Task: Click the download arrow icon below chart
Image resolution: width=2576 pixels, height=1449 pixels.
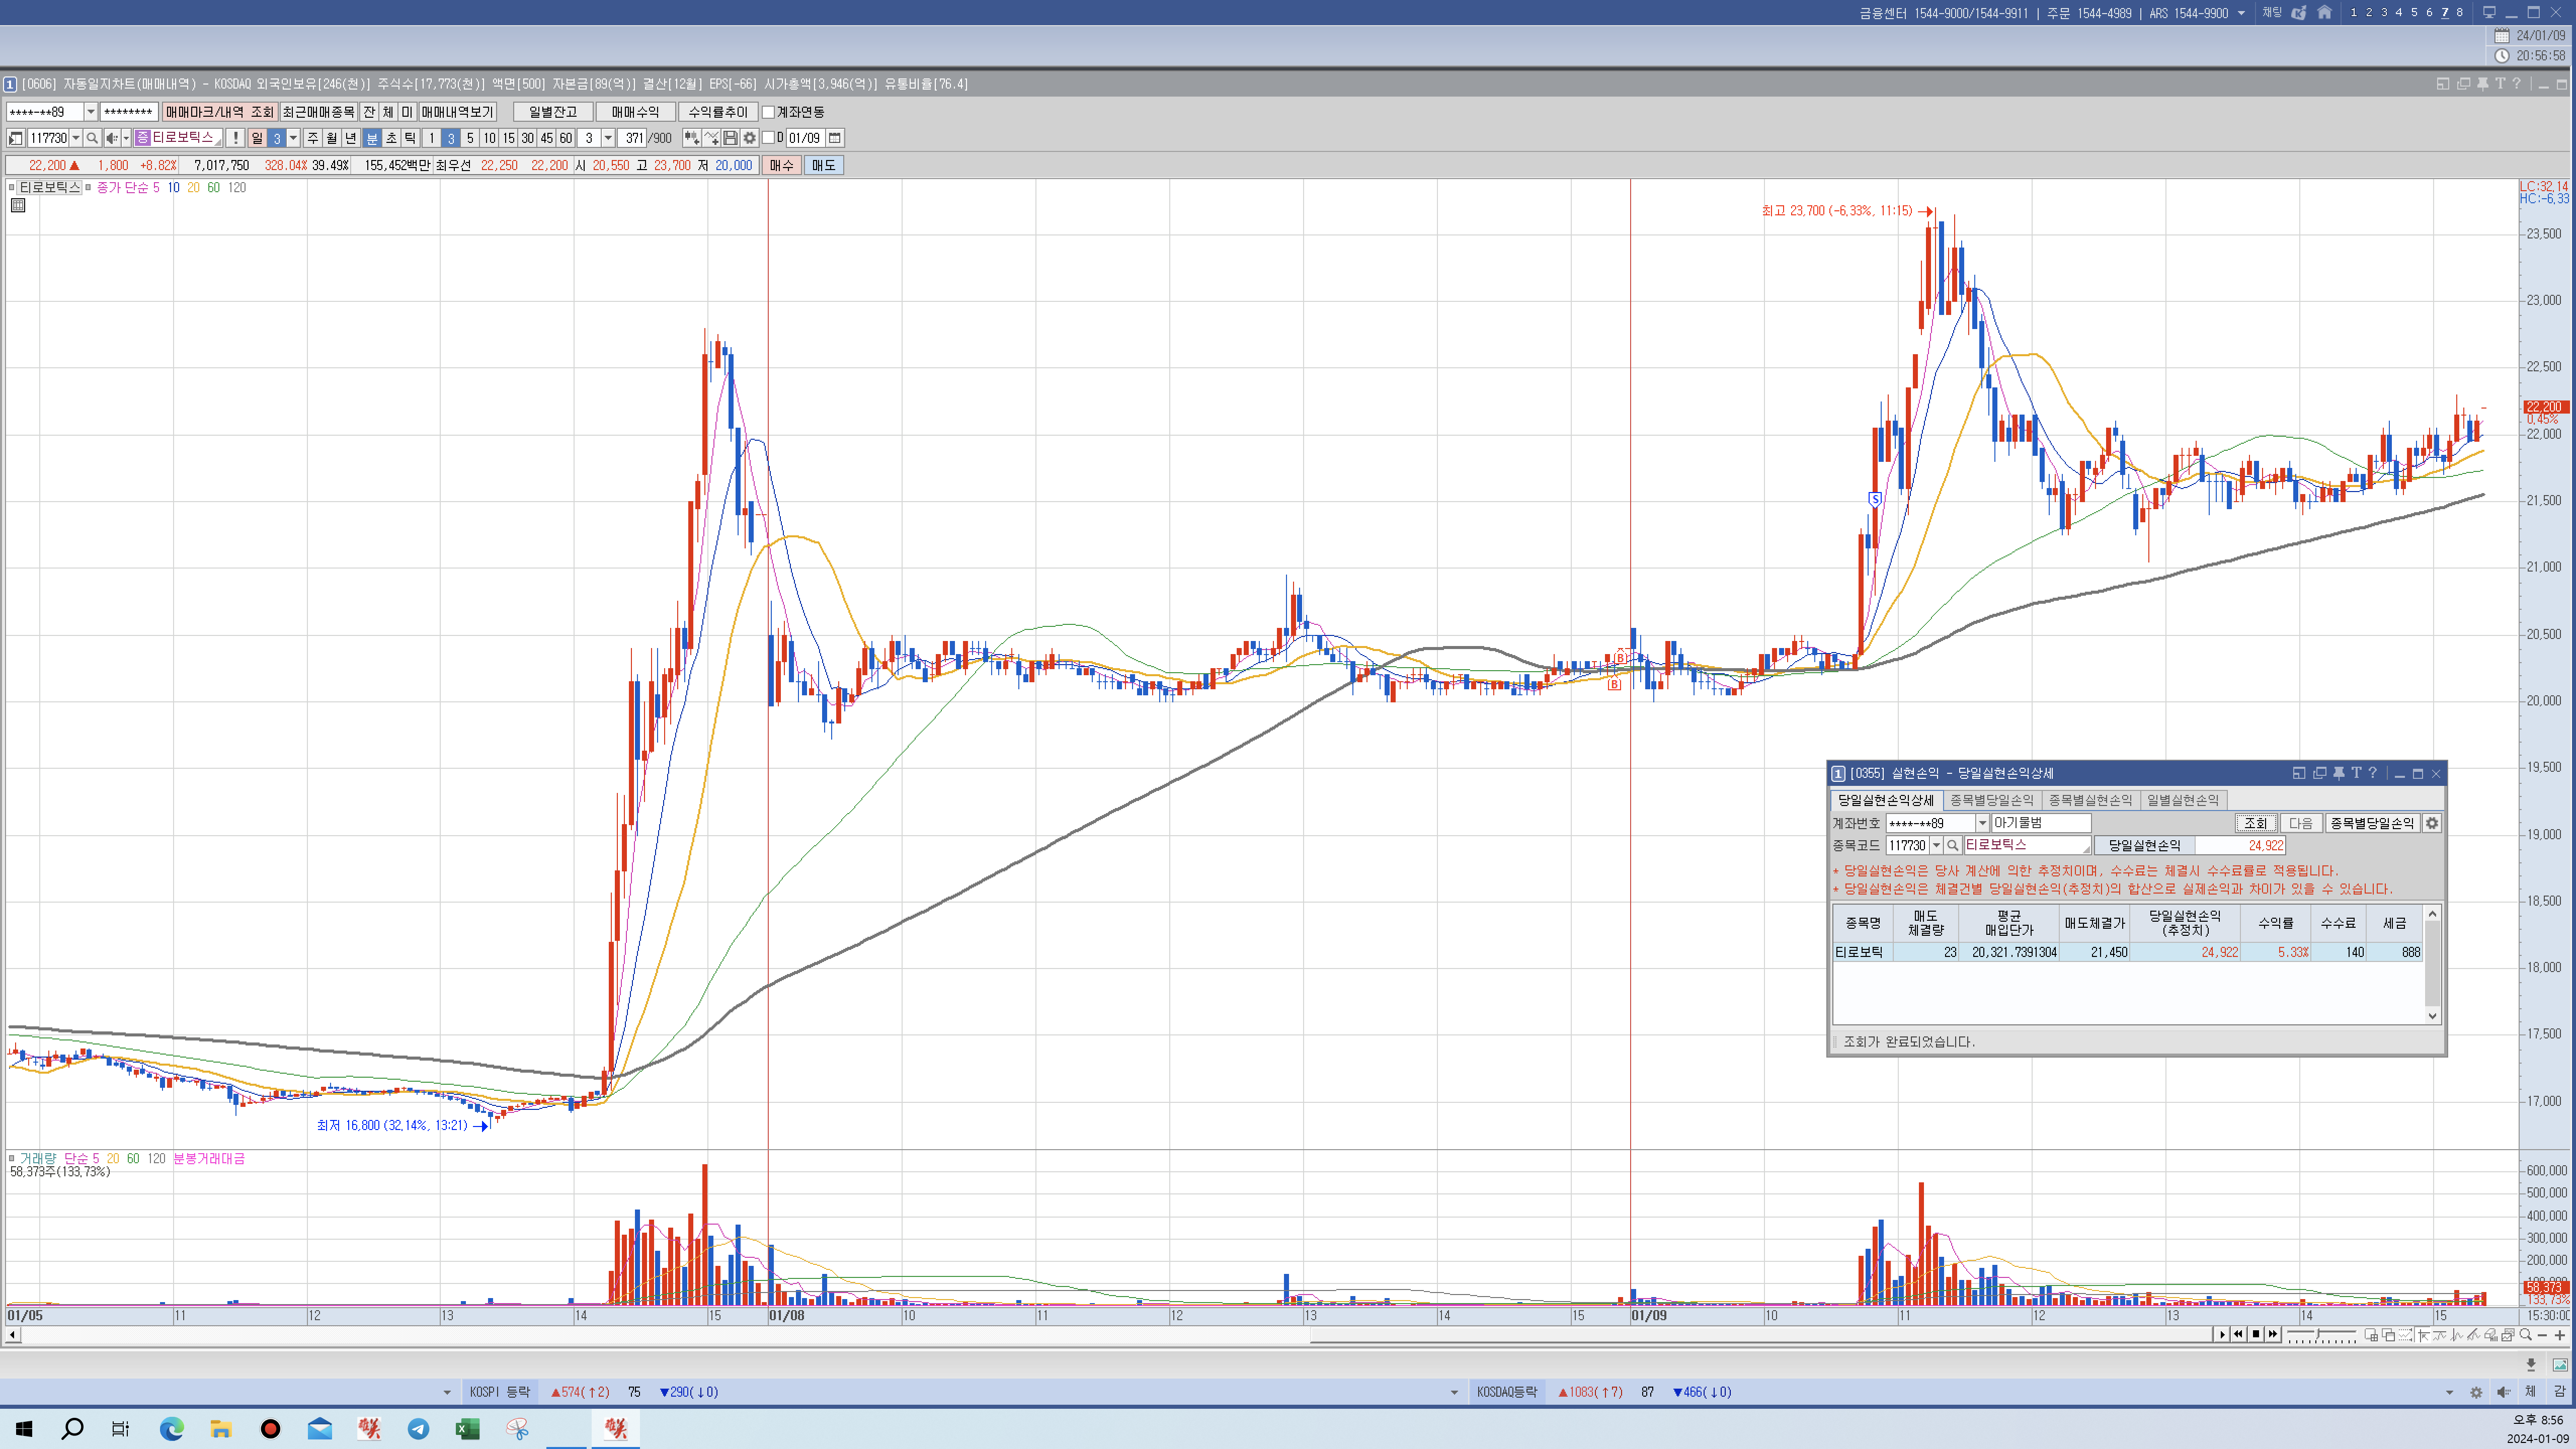Action: (x=2531, y=1365)
